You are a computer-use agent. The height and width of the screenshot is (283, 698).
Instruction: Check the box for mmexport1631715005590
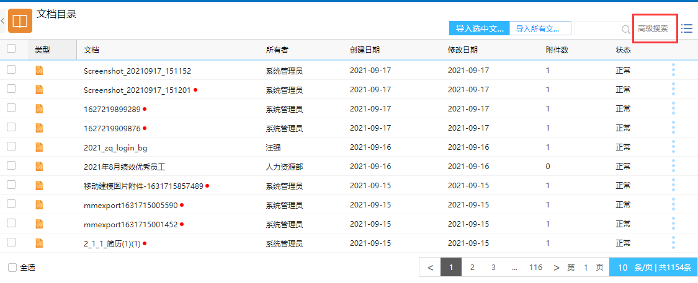[11, 205]
